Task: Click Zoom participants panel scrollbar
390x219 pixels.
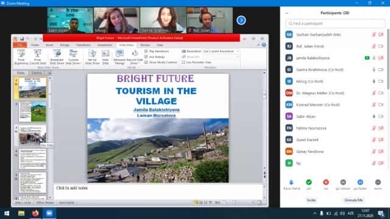Action: [388, 60]
